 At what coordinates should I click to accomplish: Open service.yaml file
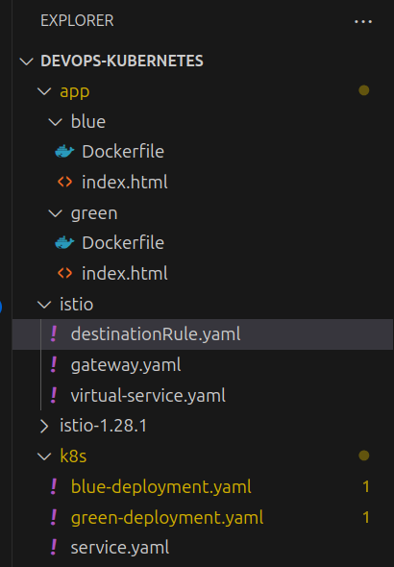point(120,548)
